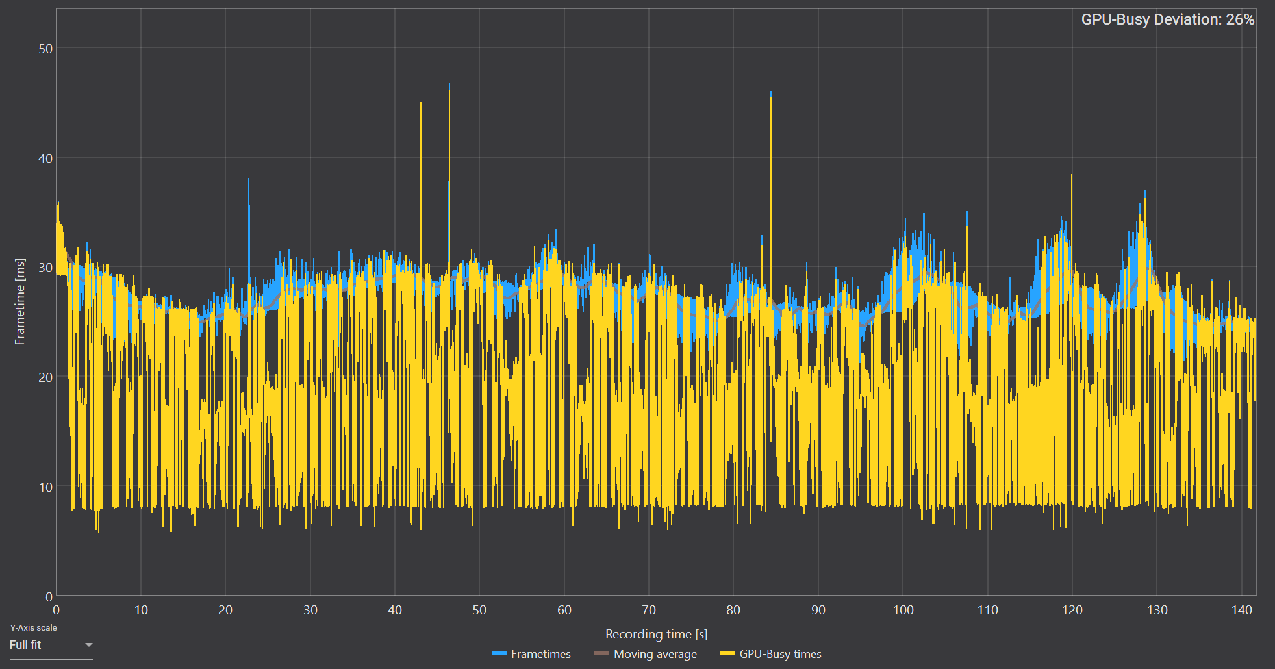This screenshot has height=669, width=1275.
Task: Click the x-axis tick label 20
Action: click(x=225, y=610)
